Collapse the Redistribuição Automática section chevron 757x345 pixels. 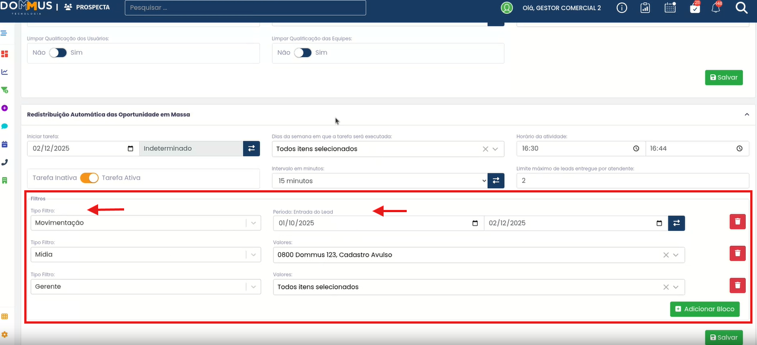tap(747, 114)
